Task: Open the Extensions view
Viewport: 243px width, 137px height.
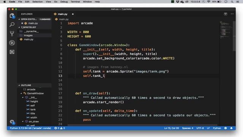Action: click(12, 52)
